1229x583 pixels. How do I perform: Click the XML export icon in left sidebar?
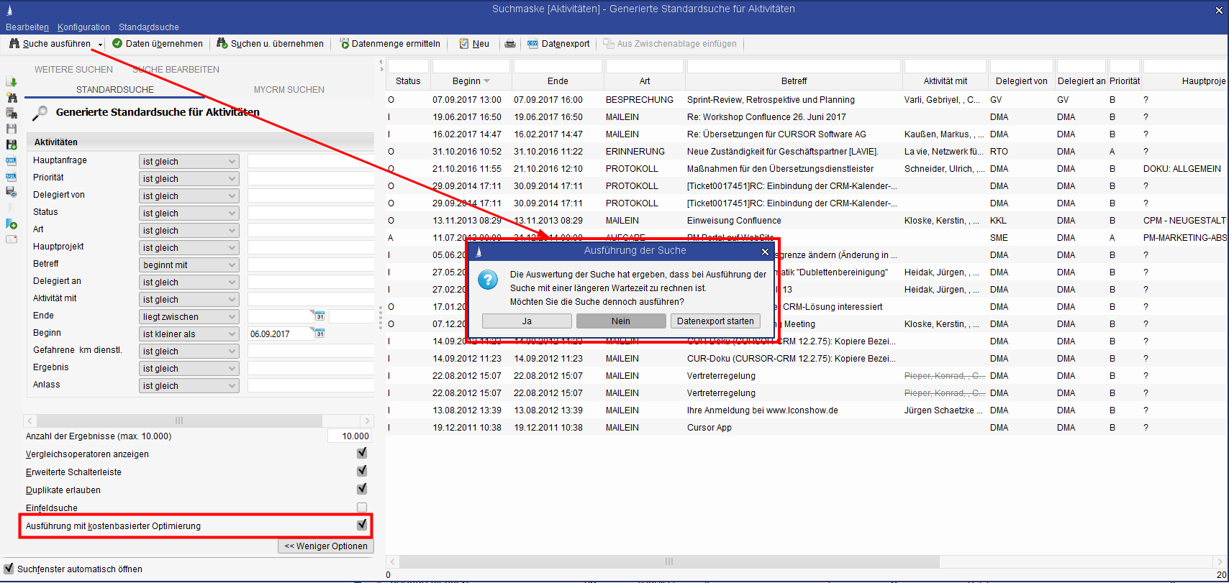12,160
